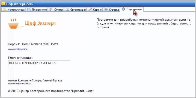196x98 pixels.
Task: Go to the Сервис tab
Action: click(x=95, y=10)
